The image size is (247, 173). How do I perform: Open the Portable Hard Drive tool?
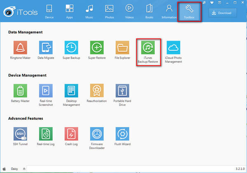122,91
